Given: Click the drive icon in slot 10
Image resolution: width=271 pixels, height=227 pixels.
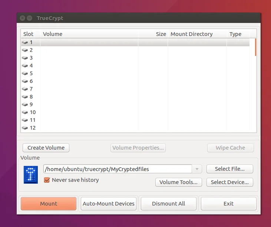Looking at the screenshot, I should pyautogui.click(x=25, y=112).
